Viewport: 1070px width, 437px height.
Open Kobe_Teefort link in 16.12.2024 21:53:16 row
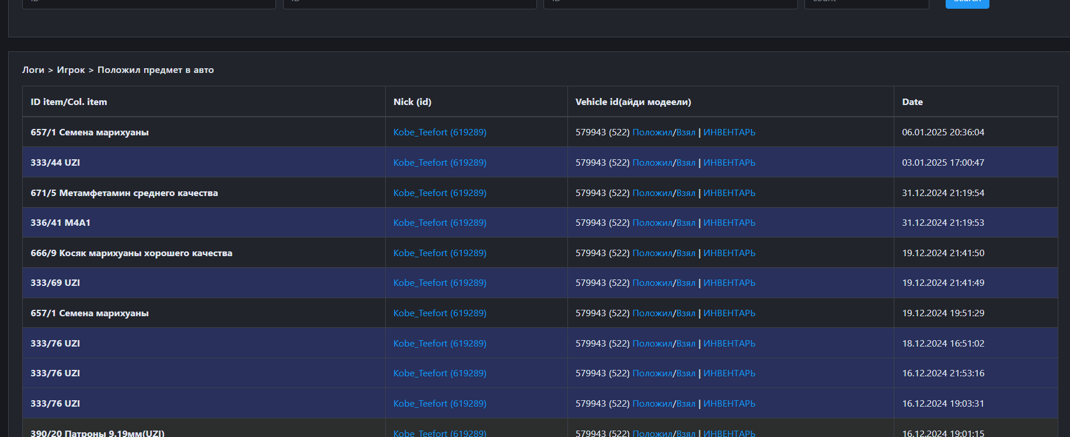coord(440,373)
